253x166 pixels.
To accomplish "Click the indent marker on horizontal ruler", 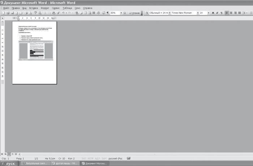I will coord(19,17).
